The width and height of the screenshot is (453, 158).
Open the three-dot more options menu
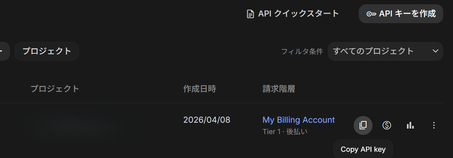434,125
